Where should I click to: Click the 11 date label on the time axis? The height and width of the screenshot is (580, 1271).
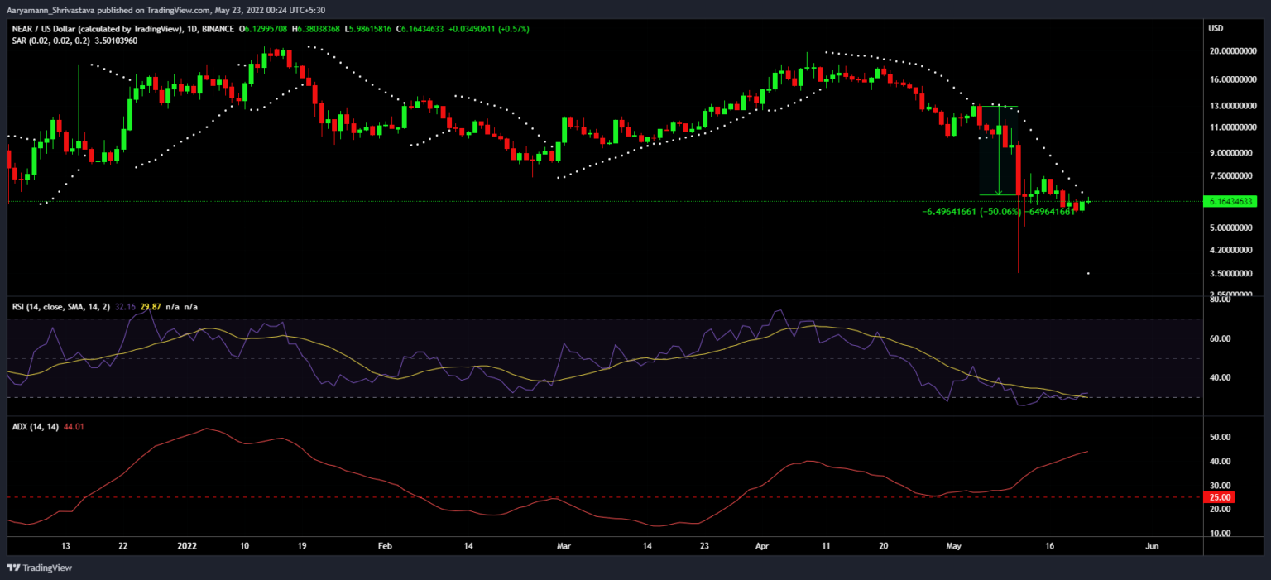[x=824, y=547]
